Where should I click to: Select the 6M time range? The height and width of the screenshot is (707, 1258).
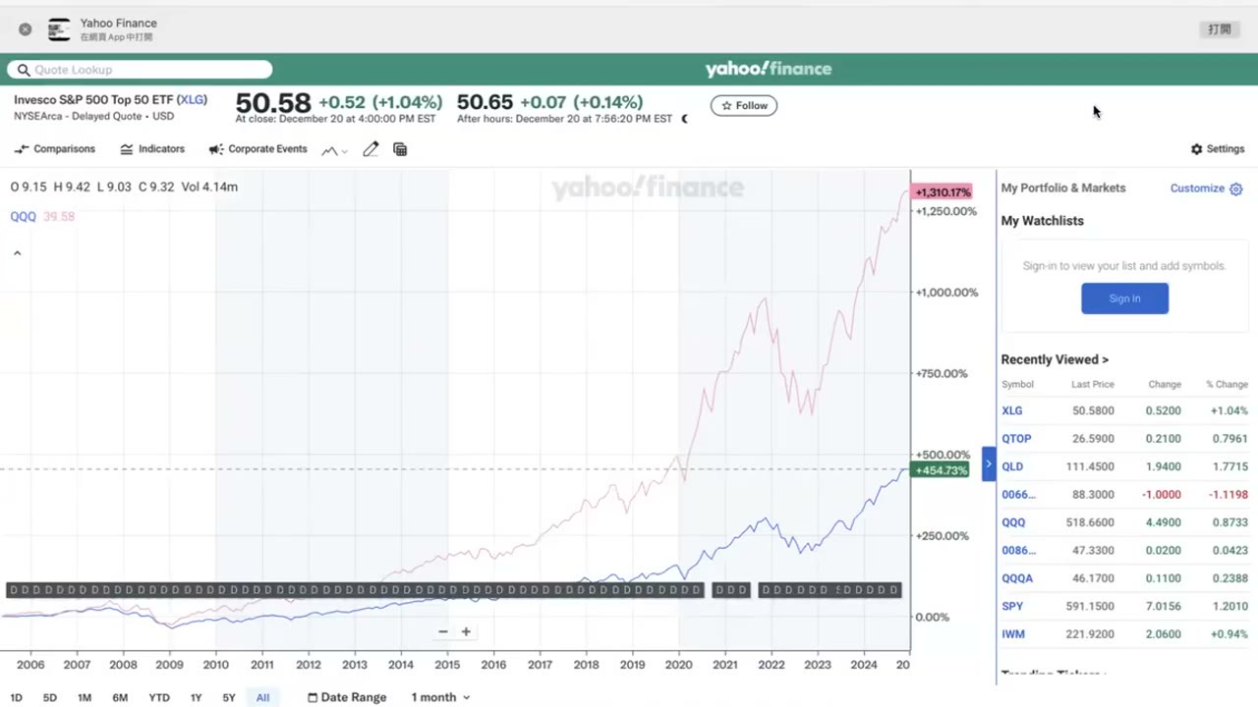click(120, 697)
